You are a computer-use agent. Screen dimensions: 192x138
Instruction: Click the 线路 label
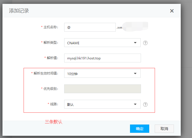pyautogui.click(x=54, y=104)
